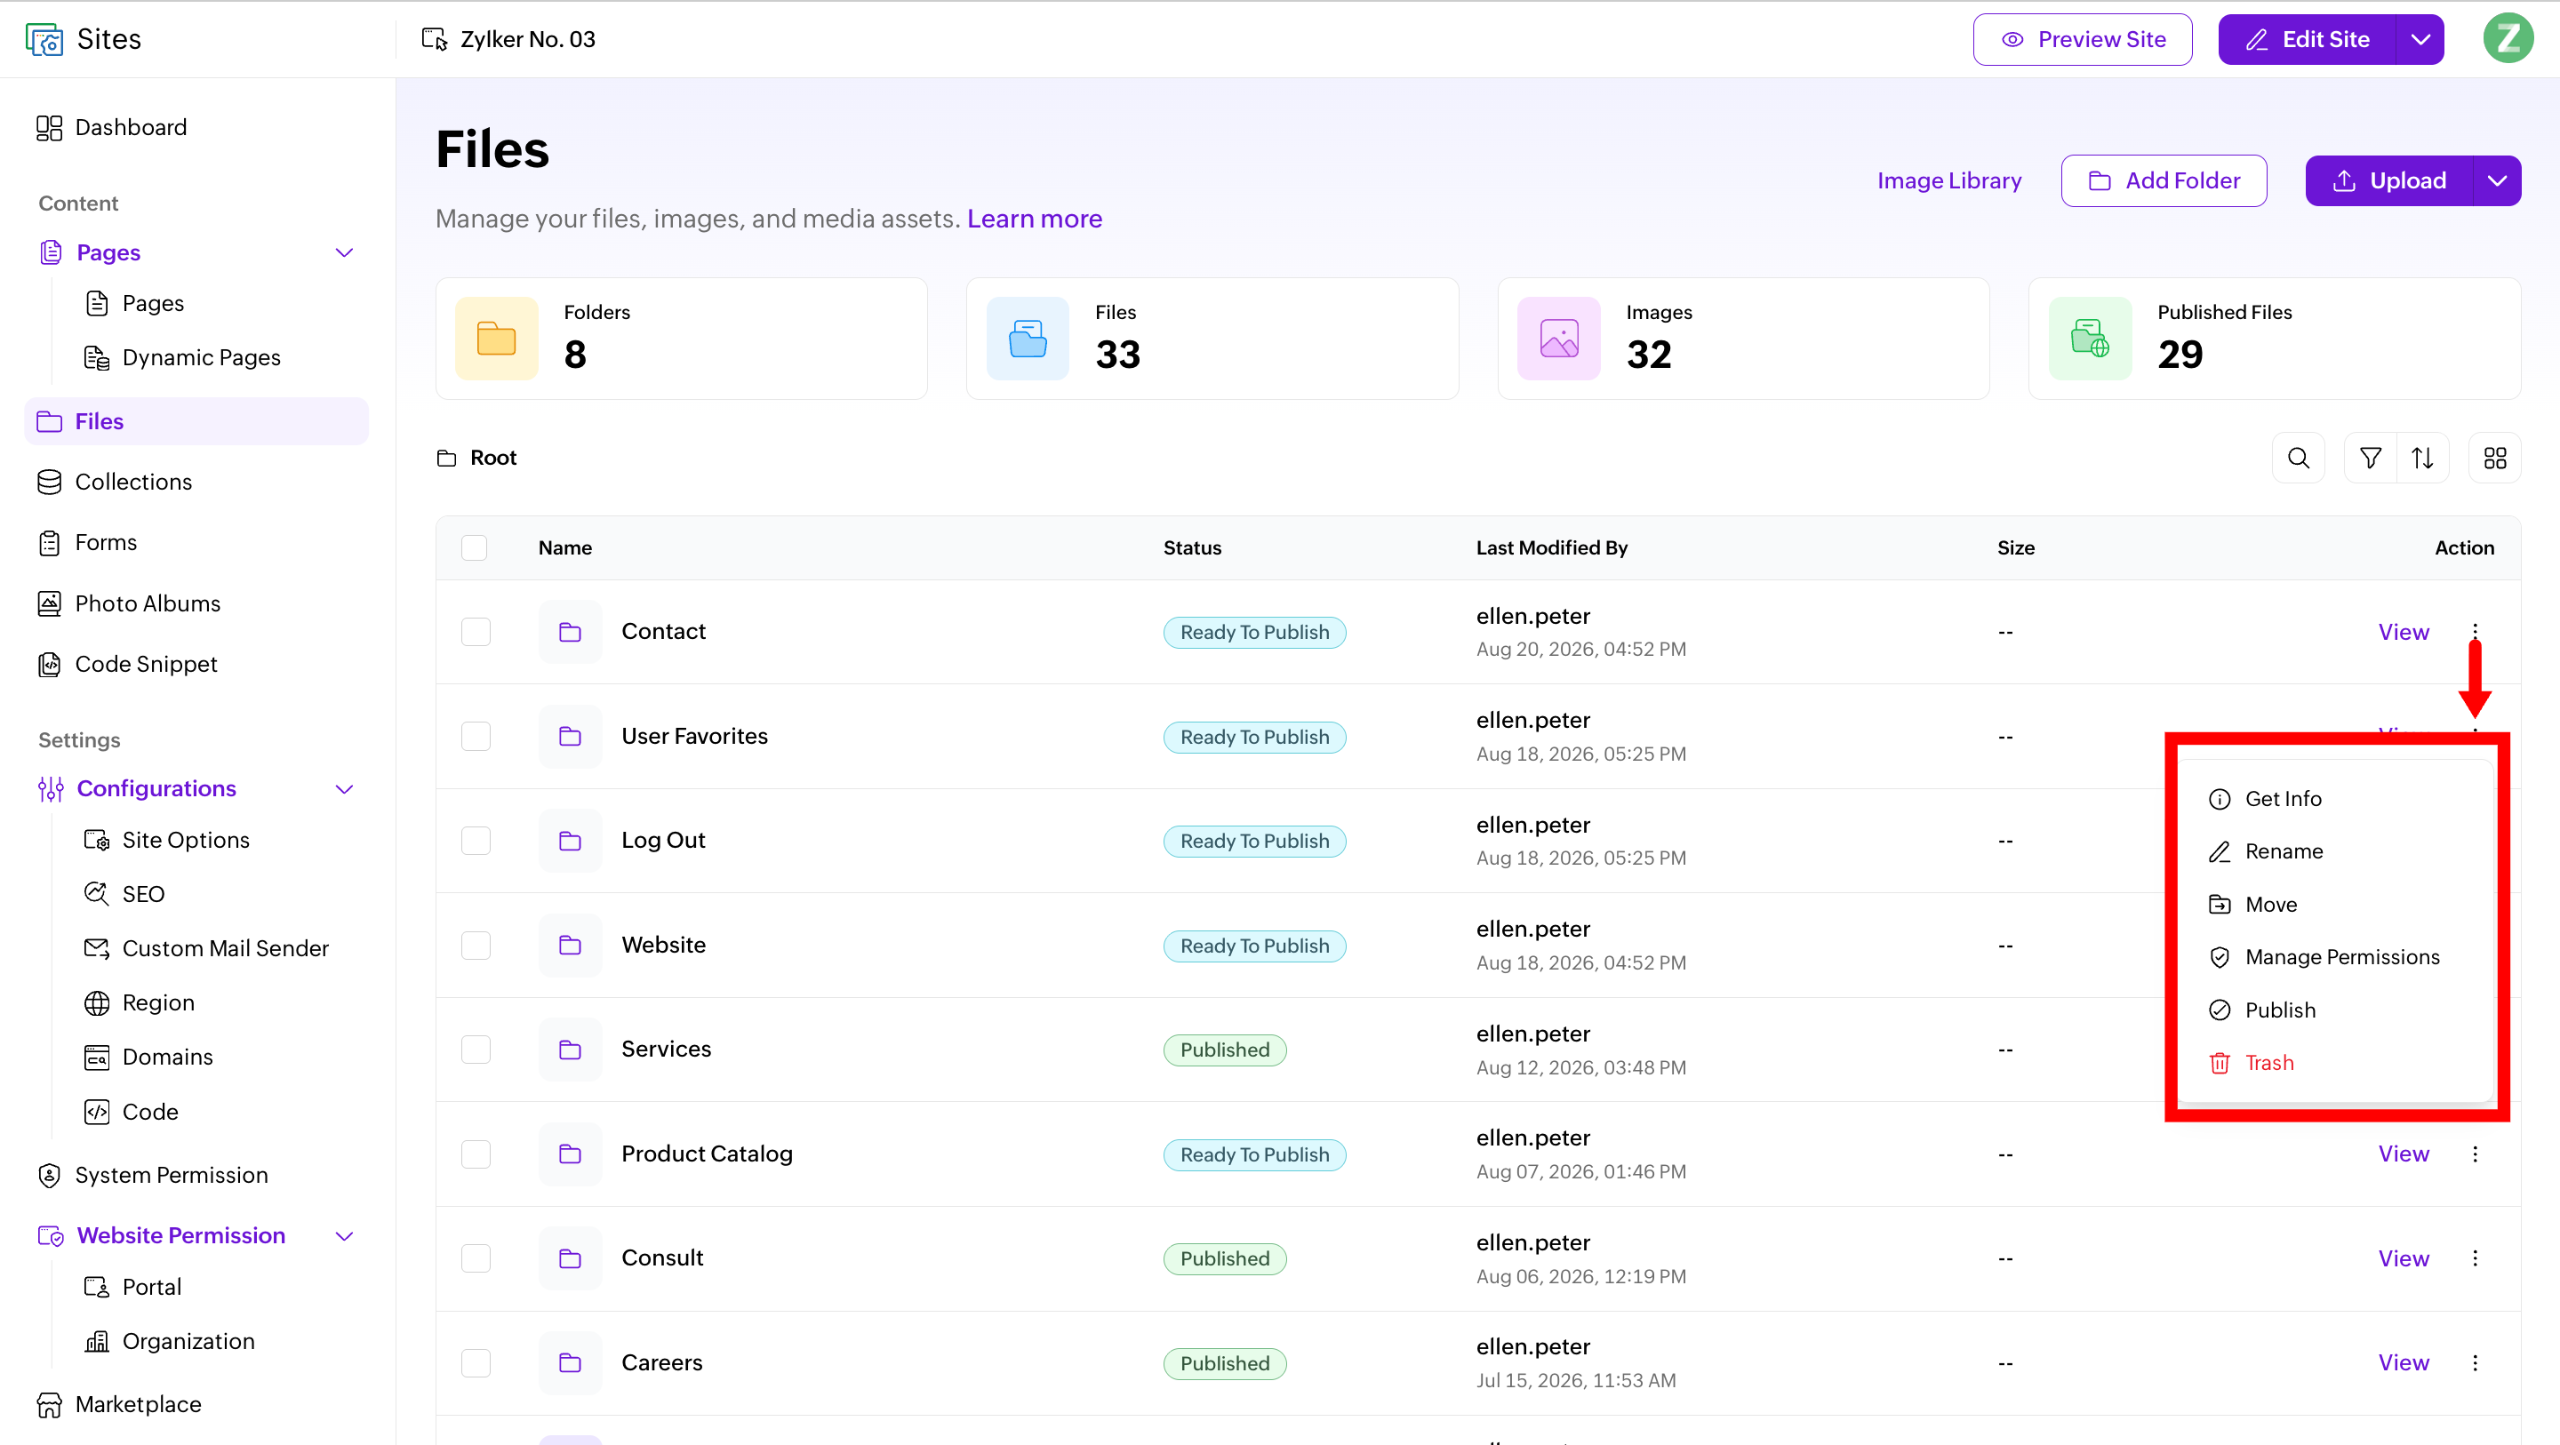The height and width of the screenshot is (1445, 2560).
Task: Click View link for Product Catalog
Action: pos(2403,1154)
